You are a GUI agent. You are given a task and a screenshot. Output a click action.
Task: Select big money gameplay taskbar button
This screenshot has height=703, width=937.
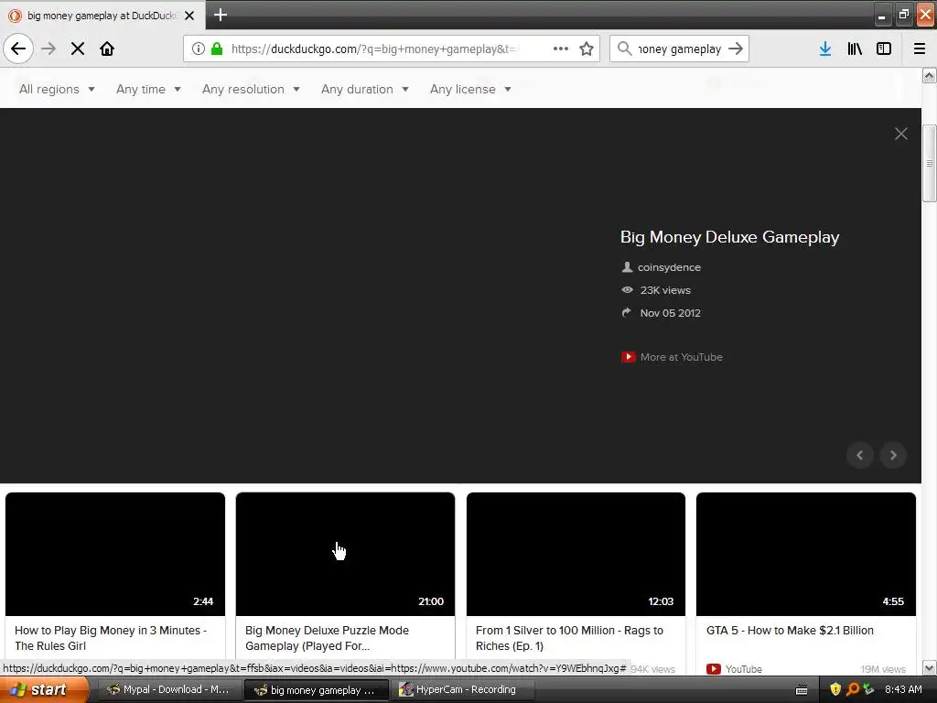point(317,689)
